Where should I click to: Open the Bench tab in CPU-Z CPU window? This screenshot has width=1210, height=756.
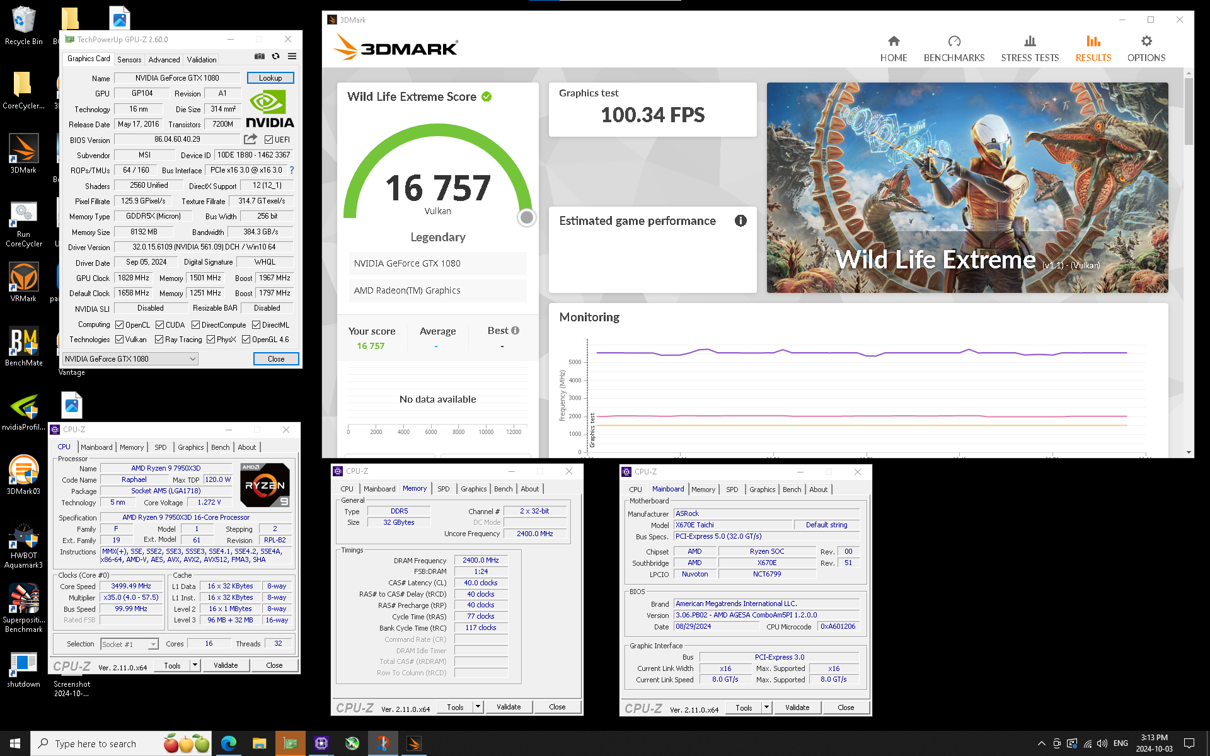coord(221,447)
